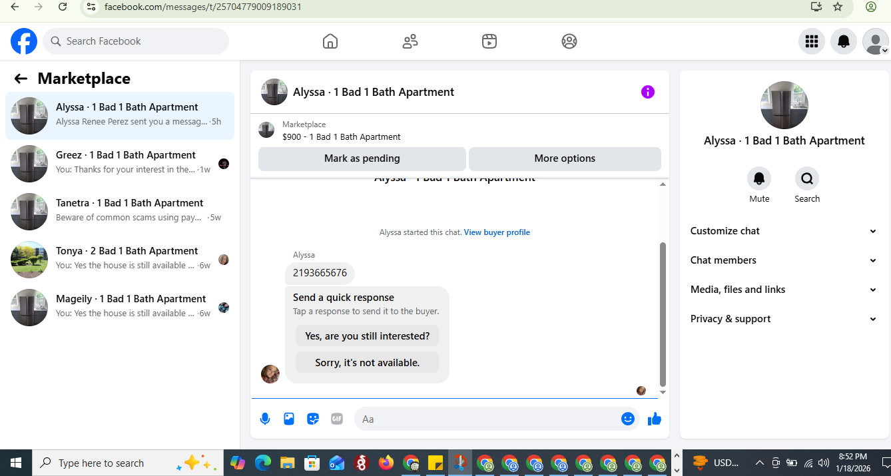Choose a sticker icon
Screen dimensions: 891x476
pyautogui.click(x=313, y=419)
